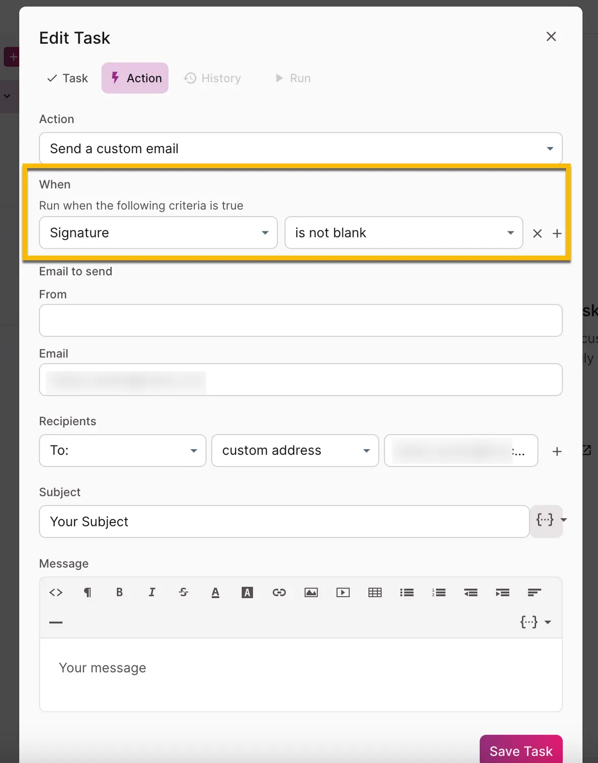The height and width of the screenshot is (763, 598).
Task: Click the Bold formatting icon
Action: click(x=119, y=592)
